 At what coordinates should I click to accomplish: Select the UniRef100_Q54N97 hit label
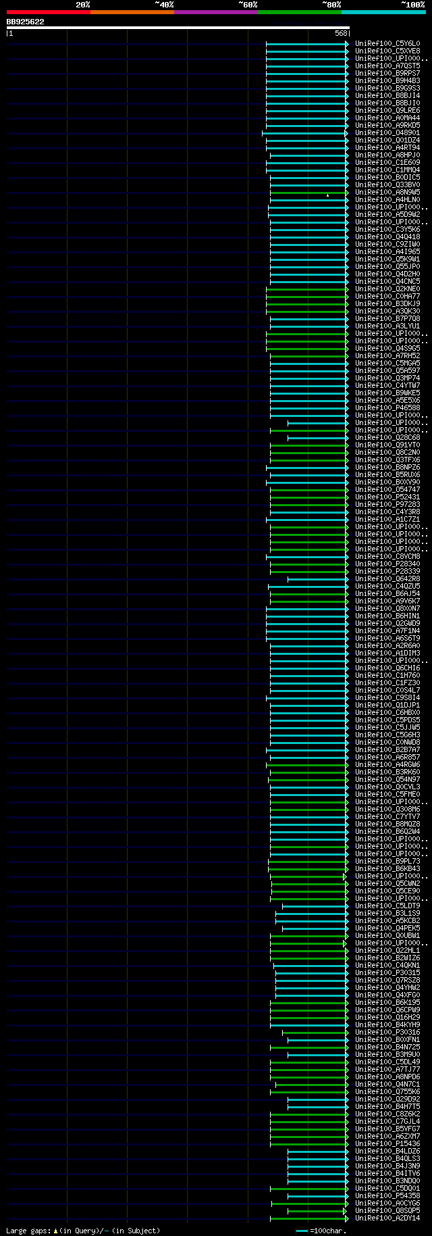tap(387, 779)
